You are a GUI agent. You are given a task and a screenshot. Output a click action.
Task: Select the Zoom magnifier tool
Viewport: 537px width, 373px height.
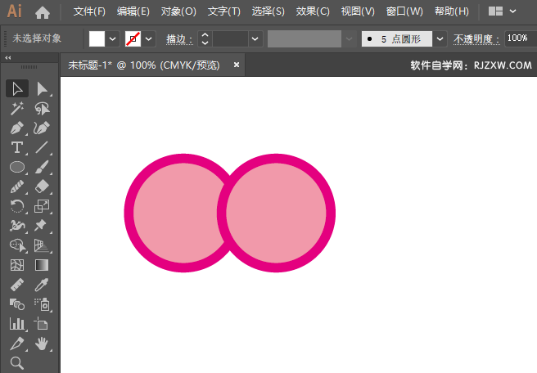pyautogui.click(x=17, y=362)
